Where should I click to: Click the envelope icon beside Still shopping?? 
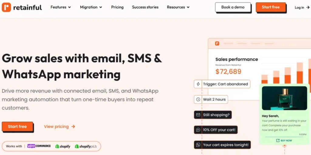tap(198, 115)
